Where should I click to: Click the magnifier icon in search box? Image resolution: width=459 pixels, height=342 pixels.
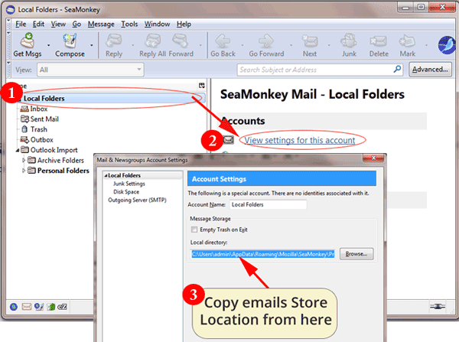click(x=397, y=70)
